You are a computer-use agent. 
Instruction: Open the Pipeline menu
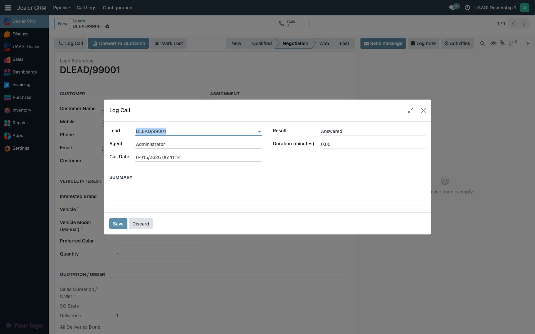tap(61, 7)
